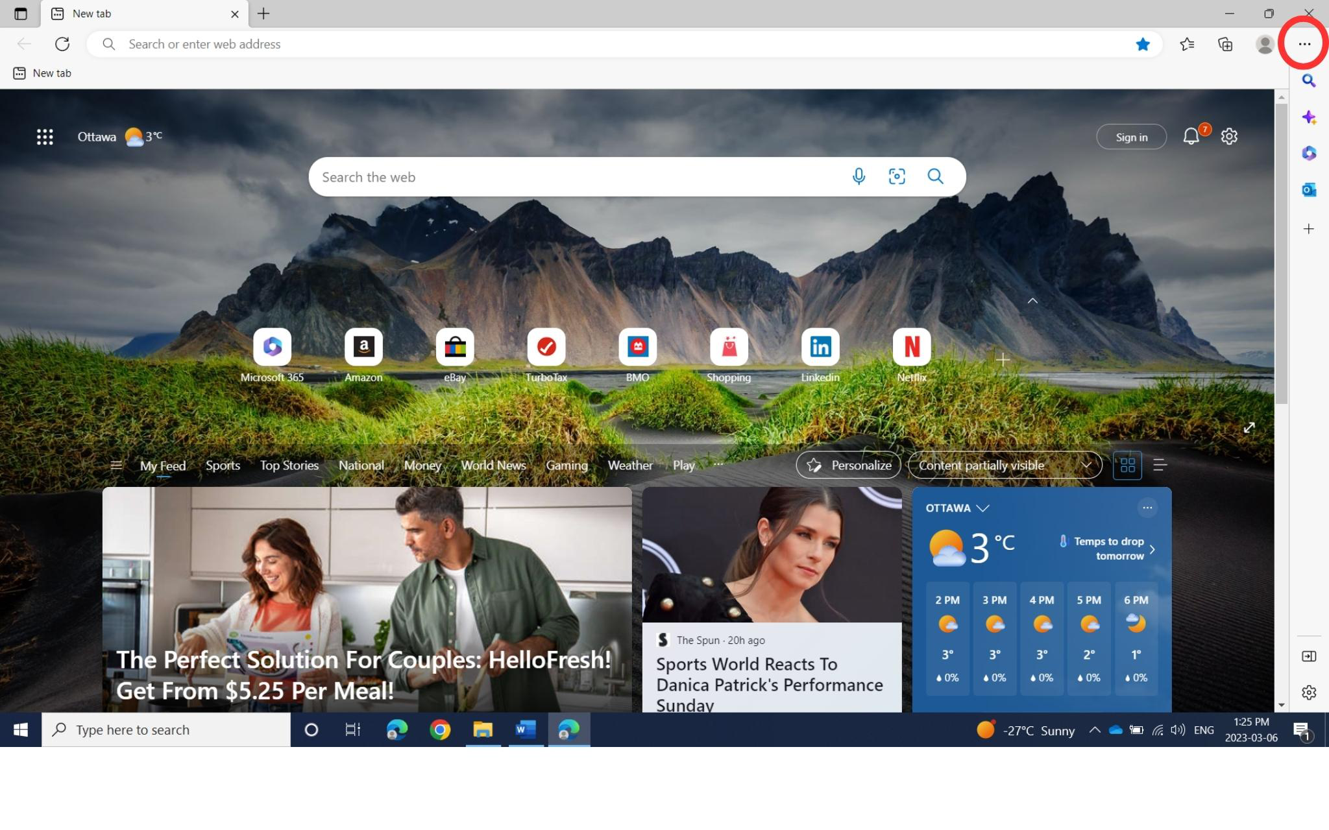
Task: Toggle the favorite star in address bar
Action: [x=1143, y=44]
